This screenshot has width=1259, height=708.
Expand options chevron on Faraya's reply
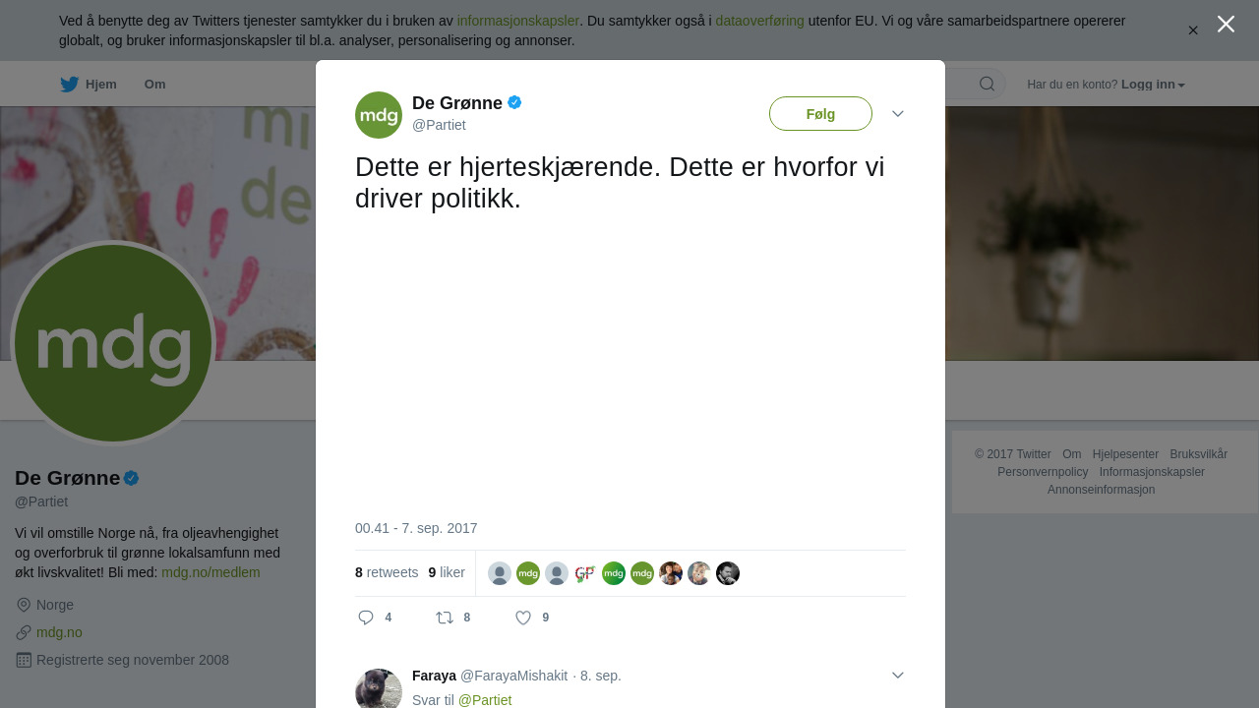coord(898,676)
